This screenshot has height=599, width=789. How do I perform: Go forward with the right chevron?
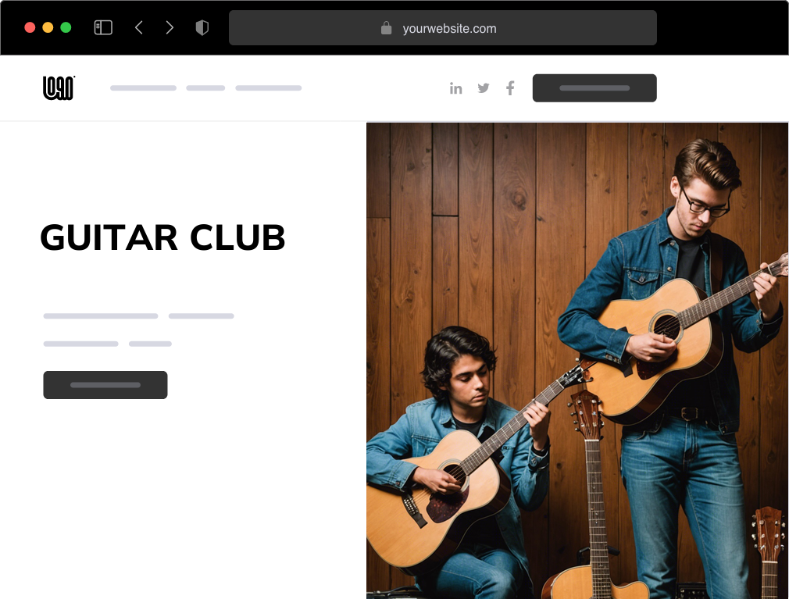(x=170, y=27)
